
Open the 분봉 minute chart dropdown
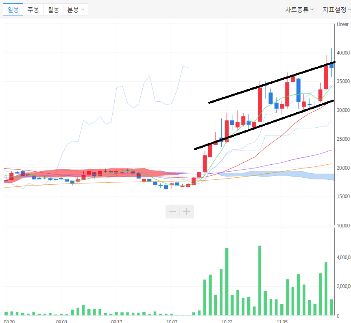pos(76,10)
